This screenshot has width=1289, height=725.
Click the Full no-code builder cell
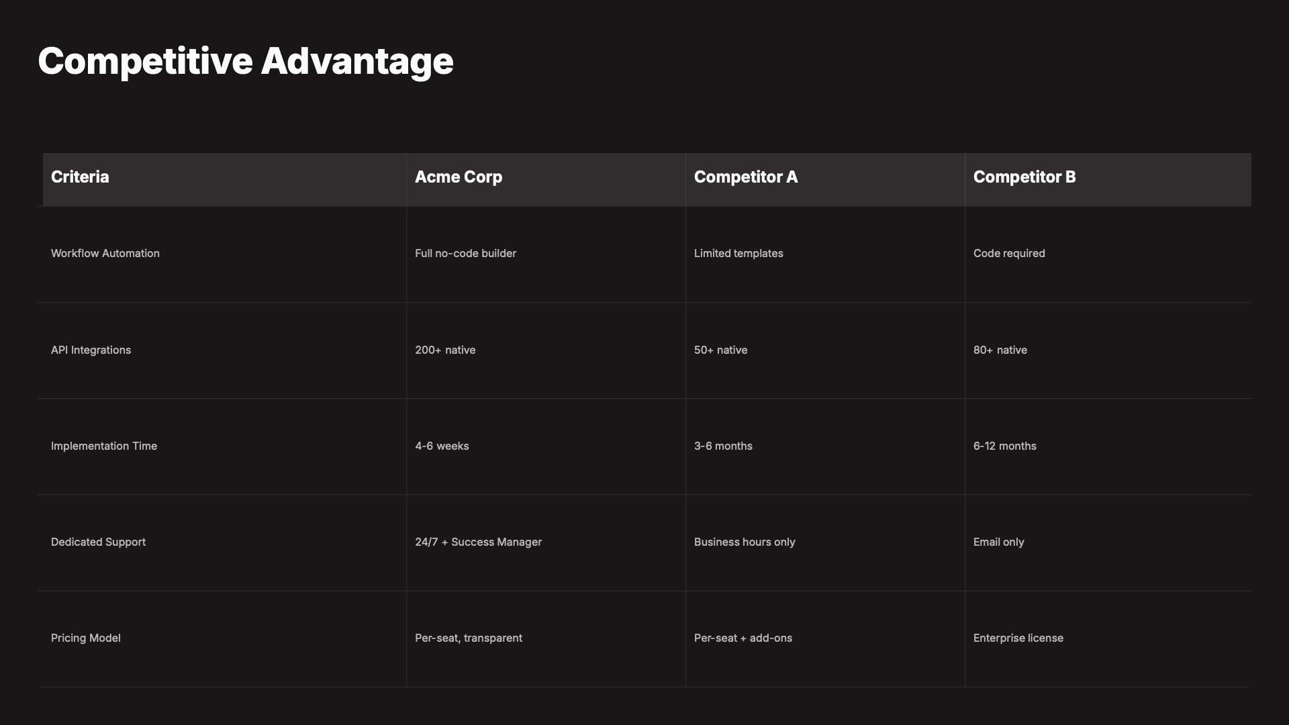[x=465, y=254]
